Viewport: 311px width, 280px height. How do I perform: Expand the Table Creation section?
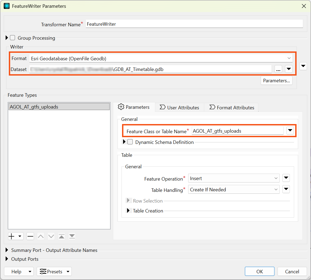pos(128,211)
